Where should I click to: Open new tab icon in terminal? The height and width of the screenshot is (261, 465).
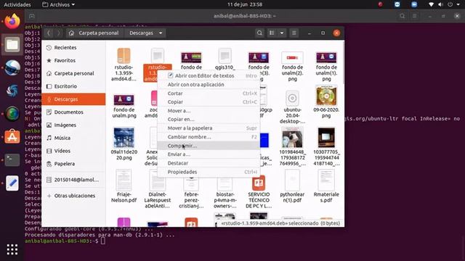[32, 16]
